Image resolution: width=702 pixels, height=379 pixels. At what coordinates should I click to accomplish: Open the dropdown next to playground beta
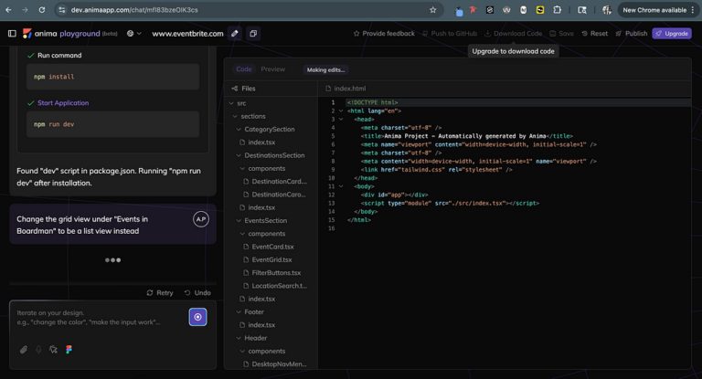click(x=134, y=34)
